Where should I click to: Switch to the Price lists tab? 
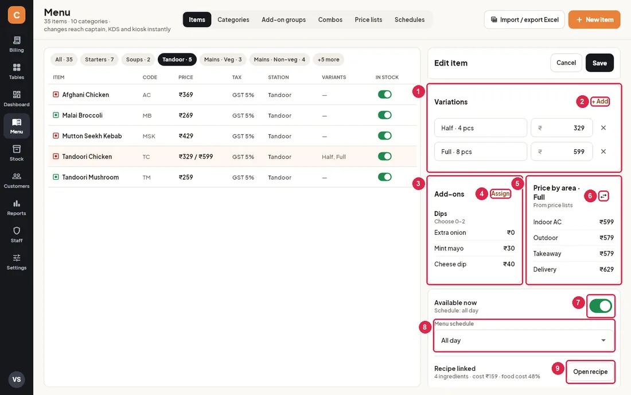click(369, 20)
